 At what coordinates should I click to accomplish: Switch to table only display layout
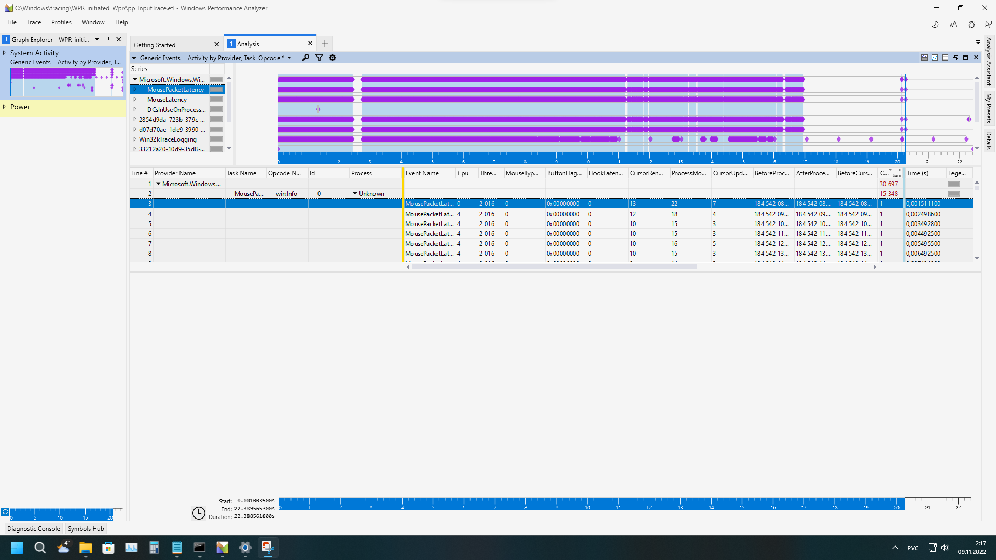tap(945, 58)
